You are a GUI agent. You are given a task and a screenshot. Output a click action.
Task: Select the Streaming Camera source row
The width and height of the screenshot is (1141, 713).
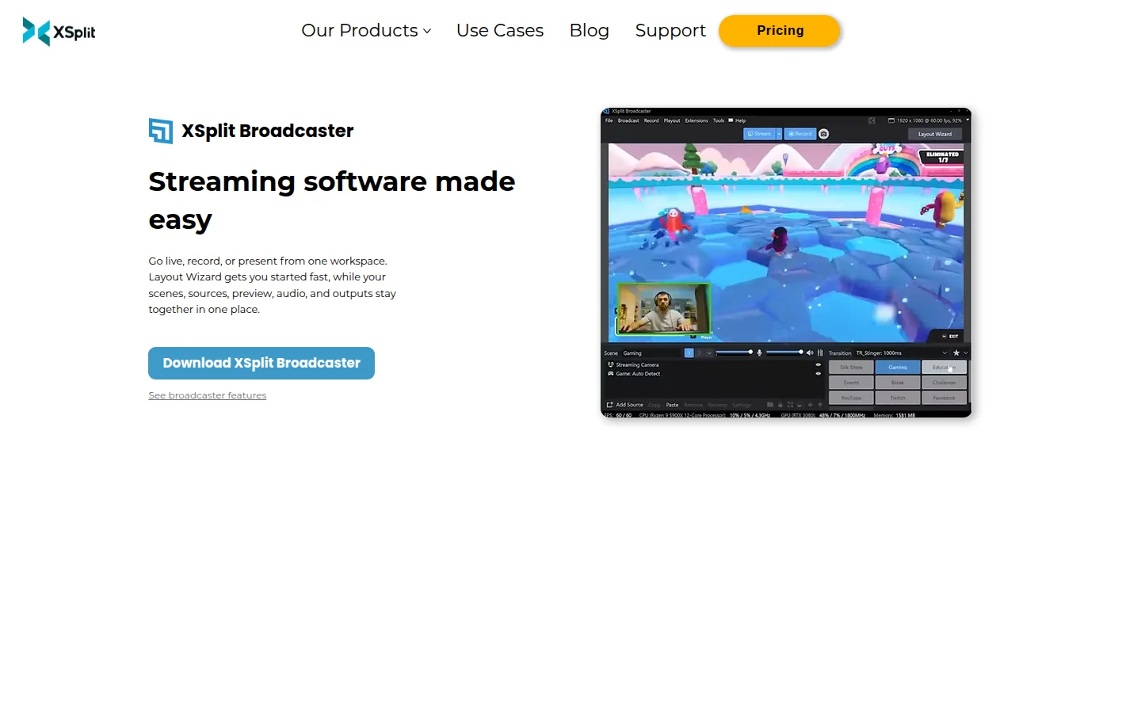(x=713, y=364)
